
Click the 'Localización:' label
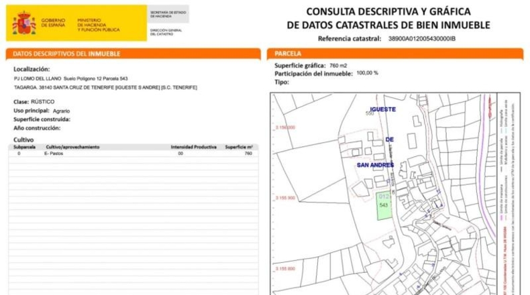click(x=32, y=69)
